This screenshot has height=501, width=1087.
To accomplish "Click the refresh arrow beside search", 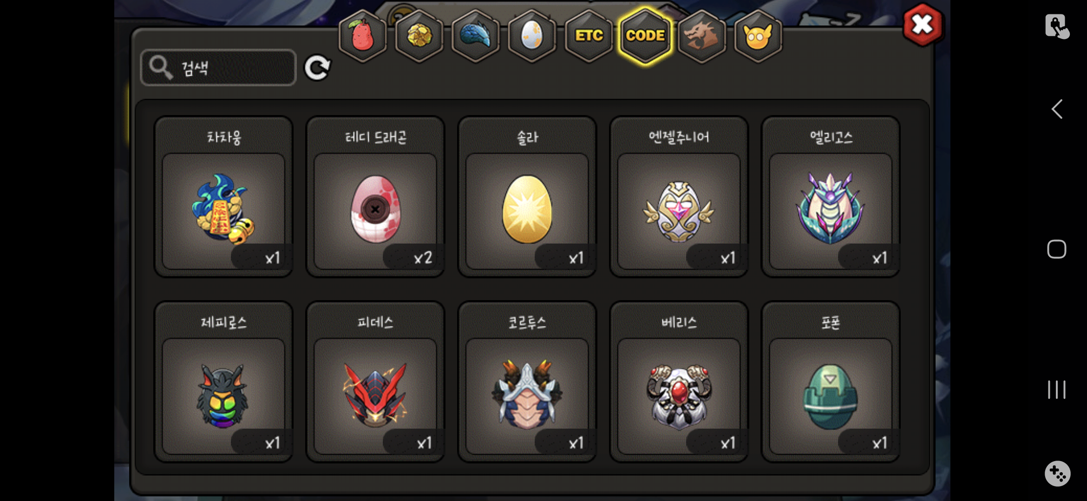I will 317,68.
